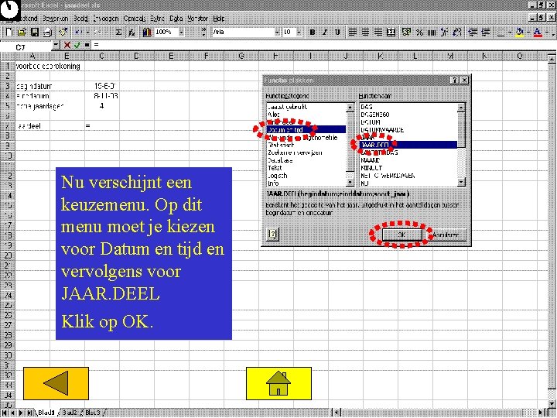Open the Zoom 100% dropdown

tap(182, 33)
